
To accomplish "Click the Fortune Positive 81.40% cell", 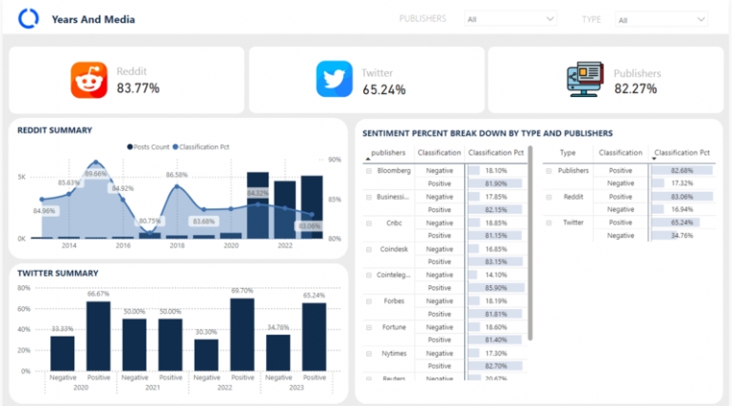I will (496, 339).
